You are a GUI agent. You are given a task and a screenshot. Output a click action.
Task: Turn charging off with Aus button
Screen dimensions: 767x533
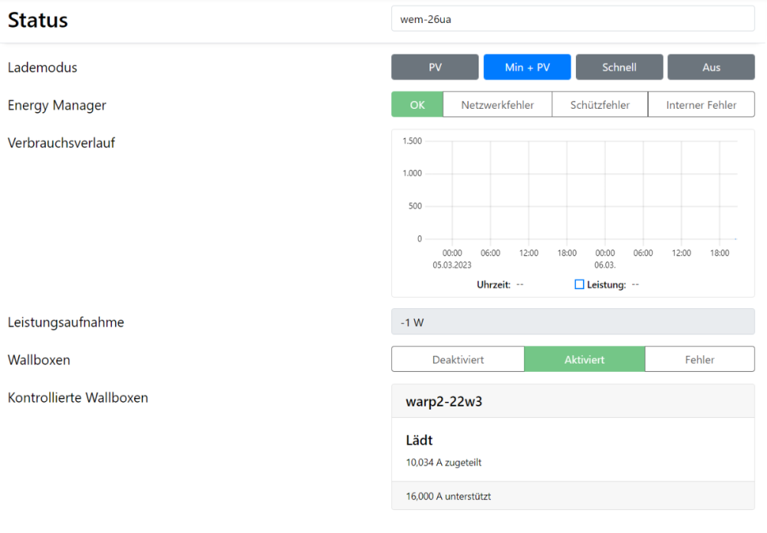coord(711,67)
